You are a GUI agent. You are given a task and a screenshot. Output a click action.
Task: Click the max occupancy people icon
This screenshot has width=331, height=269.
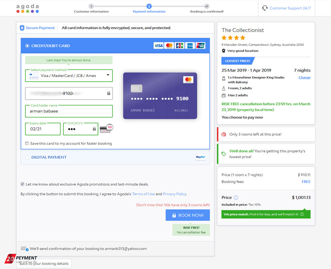[x=223, y=95]
